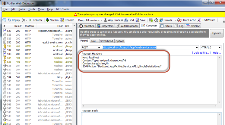Save sessions using the Save toolbar button

(x=141, y=20)
